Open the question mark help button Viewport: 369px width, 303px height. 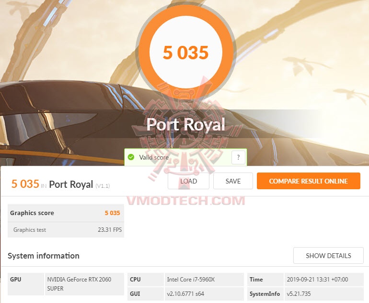tap(238, 157)
